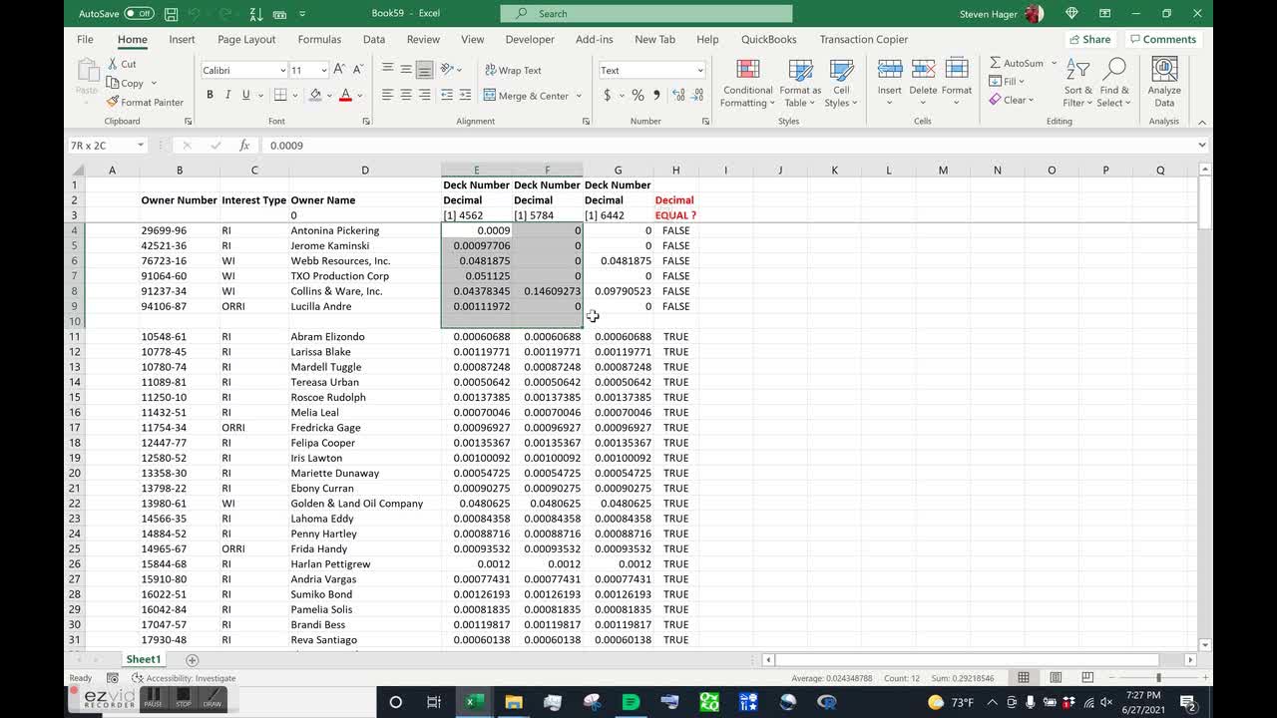Viewport: 1277px width, 718px height.
Task: Increase font size with large A icon
Action: pyautogui.click(x=339, y=70)
